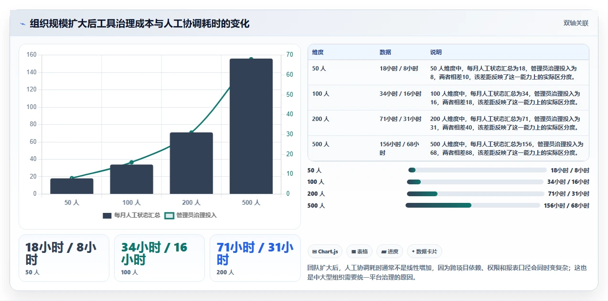The height and width of the screenshot is (301, 608).
Task: Click the 50 人 progress bar
Action: tap(477, 170)
